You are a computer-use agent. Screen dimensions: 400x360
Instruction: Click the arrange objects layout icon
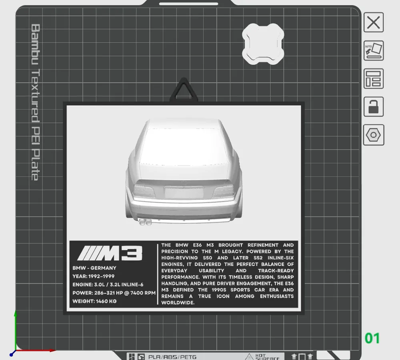[x=374, y=79]
